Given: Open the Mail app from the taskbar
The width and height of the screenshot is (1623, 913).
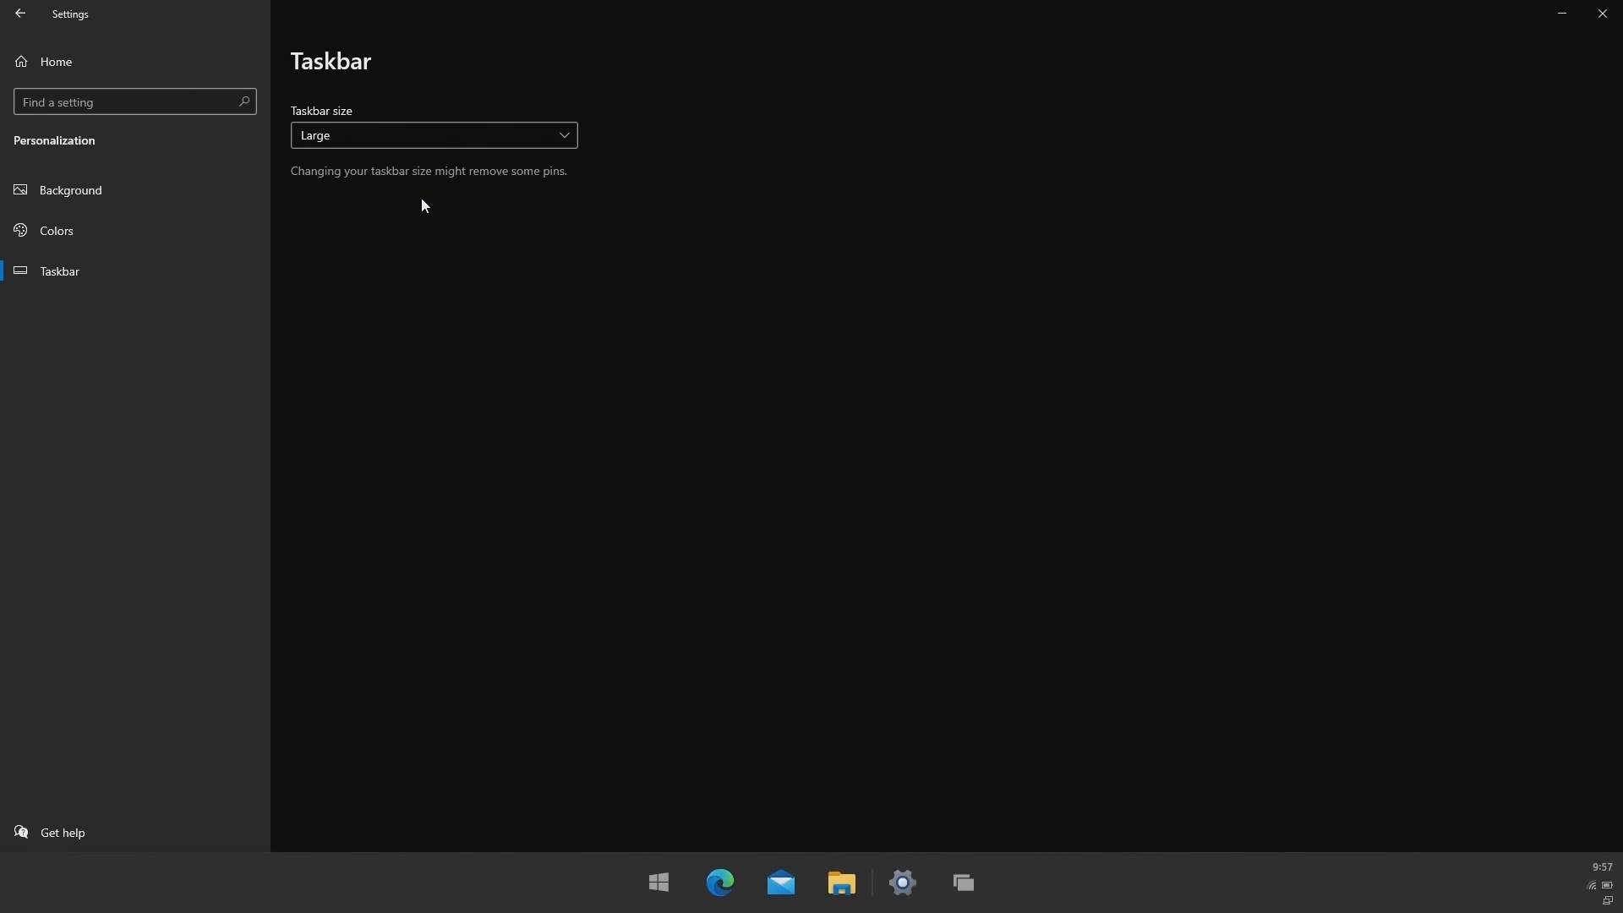Looking at the screenshot, I should tap(781, 883).
